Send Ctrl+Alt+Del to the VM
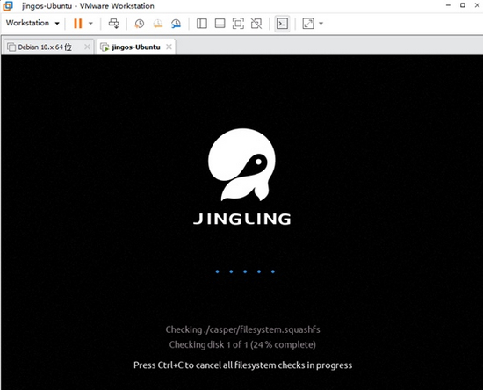This screenshot has width=483, height=390. click(113, 24)
